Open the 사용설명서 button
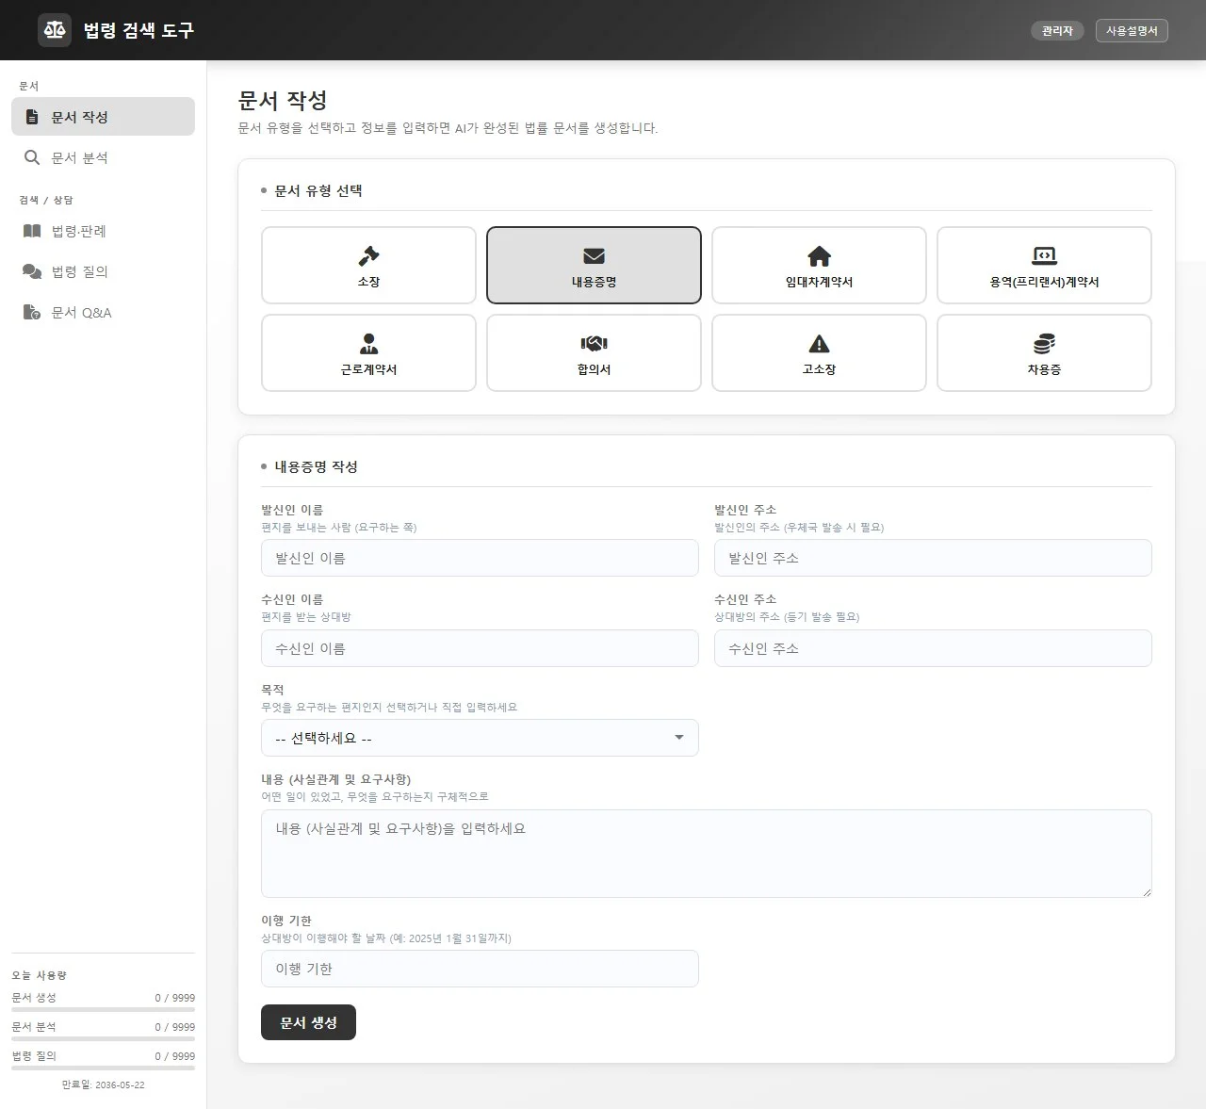The height and width of the screenshot is (1109, 1206). tap(1132, 30)
